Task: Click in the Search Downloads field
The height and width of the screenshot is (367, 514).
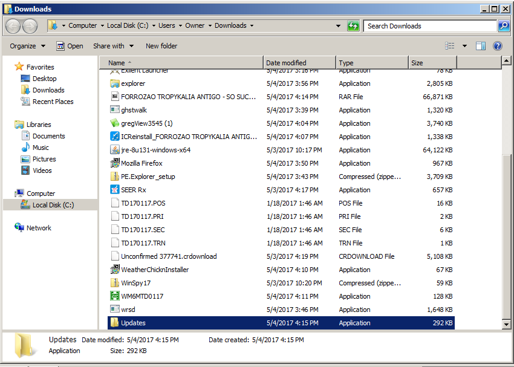Action: point(429,26)
